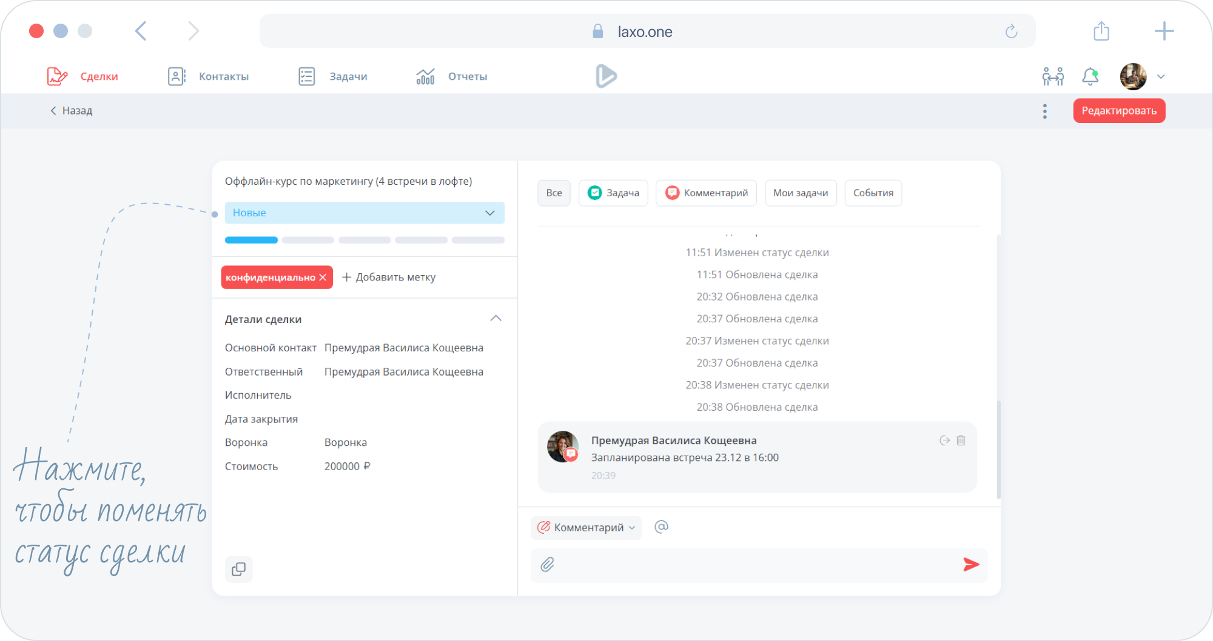Open the three-dot more options menu

click(1044, 111)
